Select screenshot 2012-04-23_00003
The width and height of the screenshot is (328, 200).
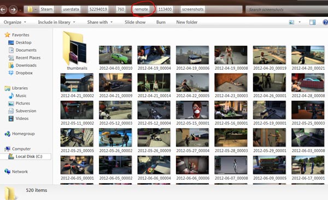(x=231, y=86)
